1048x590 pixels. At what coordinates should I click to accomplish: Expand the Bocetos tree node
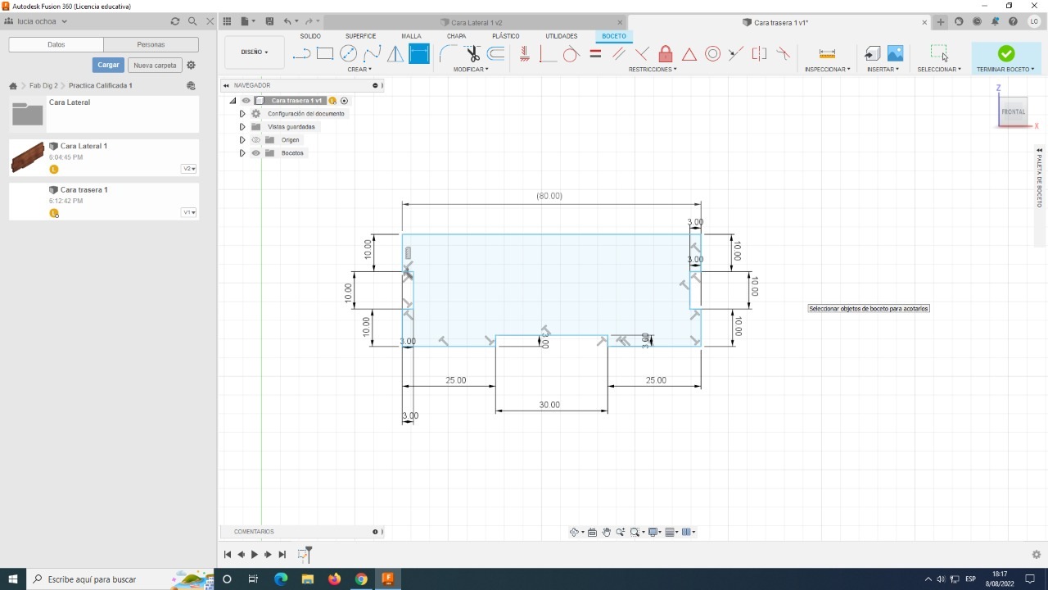[x=242, y=153]
